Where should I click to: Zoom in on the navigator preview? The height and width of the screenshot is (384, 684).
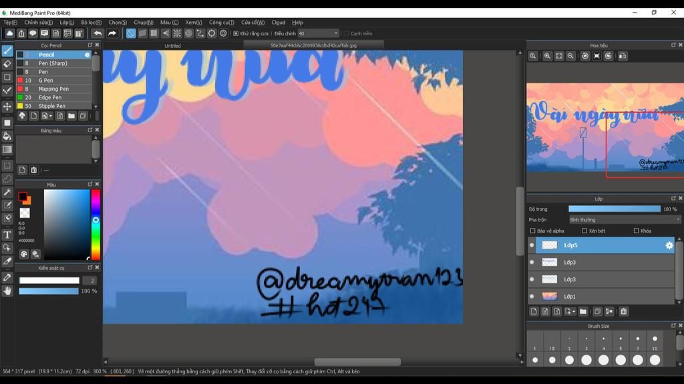pyautogui.click(x=547, y=56)
